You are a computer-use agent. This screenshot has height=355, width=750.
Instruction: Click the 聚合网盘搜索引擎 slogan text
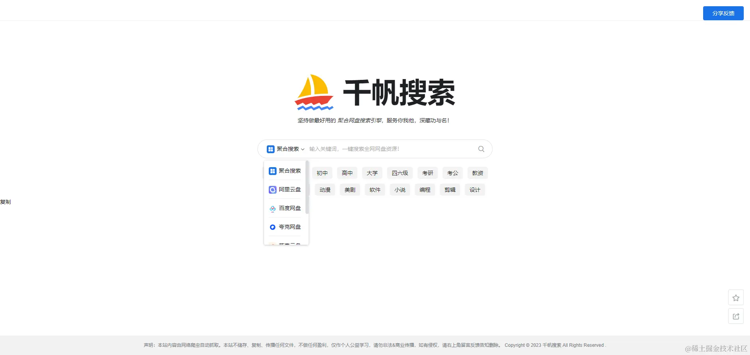click(x=359, y=120)
